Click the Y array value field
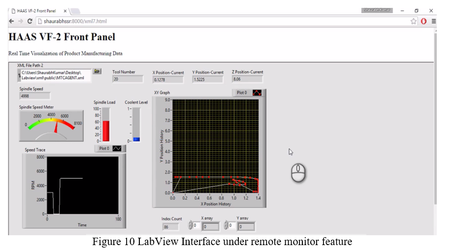The width and height of the screenshot is (455, 252). point(246,227)
